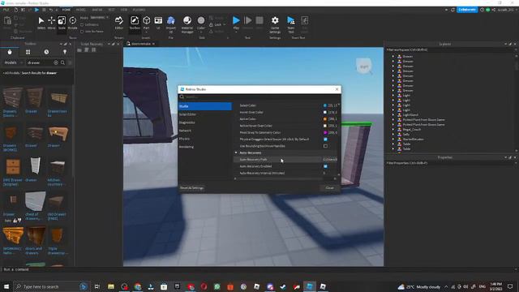Change Pivot Snap To Geometry Color swatch
Image resolution: width=519 pixels, height=292 pixels.
click(x=325, y=133)
